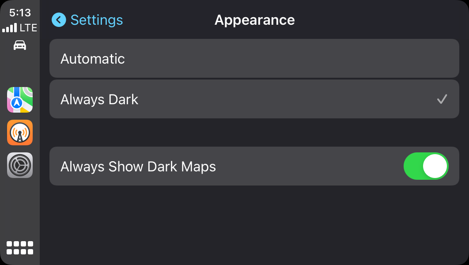
Task: Select the Always Dark appearance row
Action: 254,99
